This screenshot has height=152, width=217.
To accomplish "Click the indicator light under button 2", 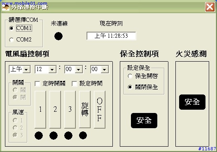I will 54,136.
